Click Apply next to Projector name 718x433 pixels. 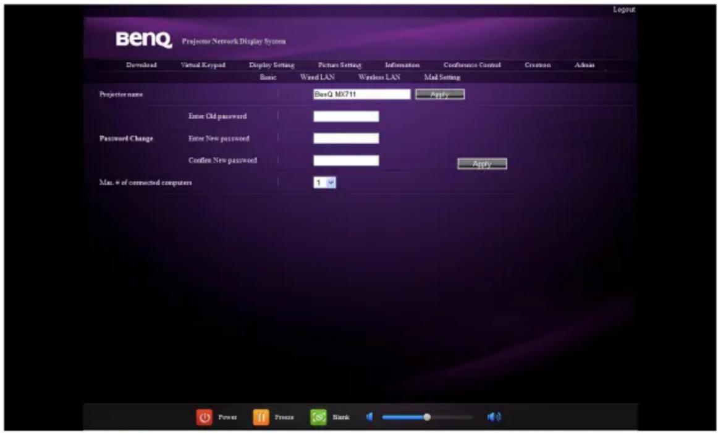(x=439, y=95)
